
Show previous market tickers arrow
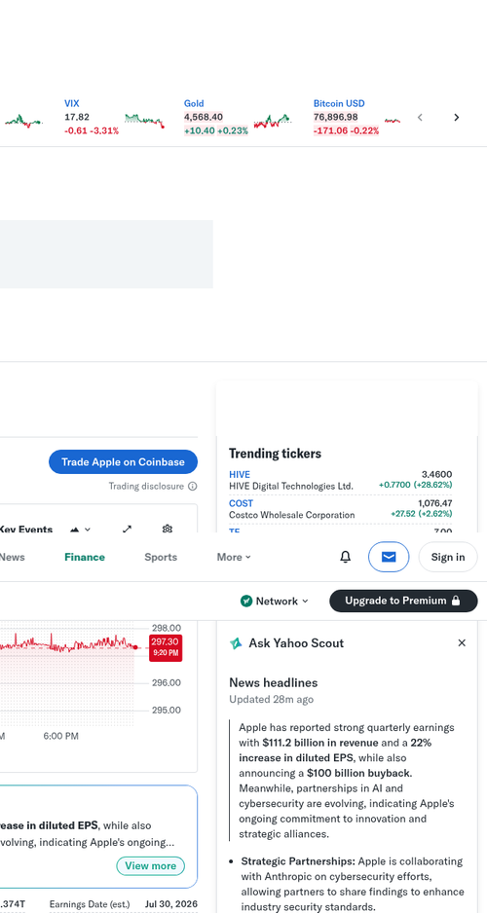(420, 117)
